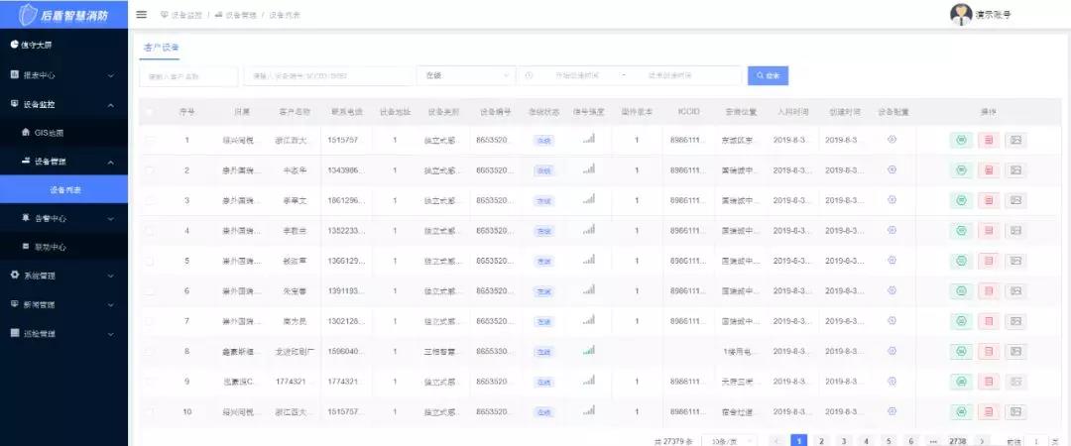1071x446 pixels.
Task: Click the green action icon in row 6
Action: (x=961, y=291)
